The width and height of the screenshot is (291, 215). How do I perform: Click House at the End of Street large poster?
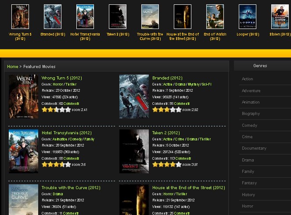point(134,200)
